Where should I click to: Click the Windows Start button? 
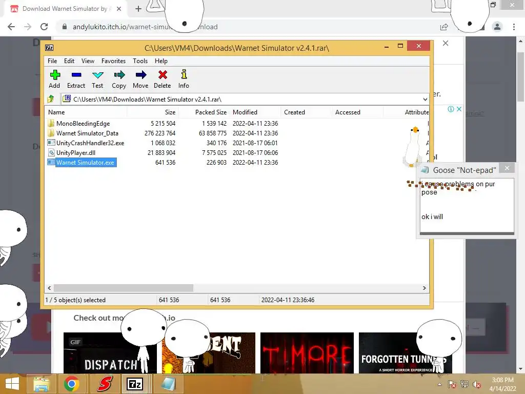tap(12, 384)
